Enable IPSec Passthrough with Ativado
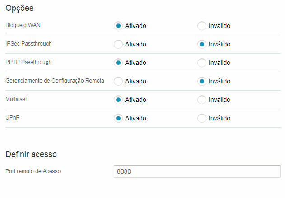Viewport: 285px width, 198px height. tap(118, 44)
